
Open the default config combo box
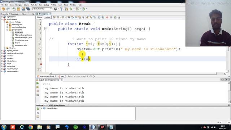[42, 9]
